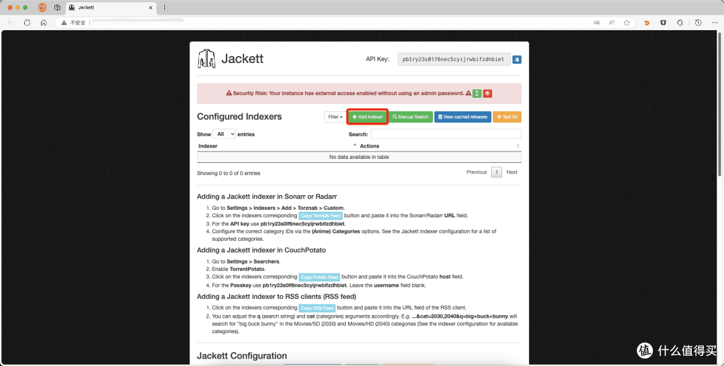Click the Add indexer button

(367, 117)
